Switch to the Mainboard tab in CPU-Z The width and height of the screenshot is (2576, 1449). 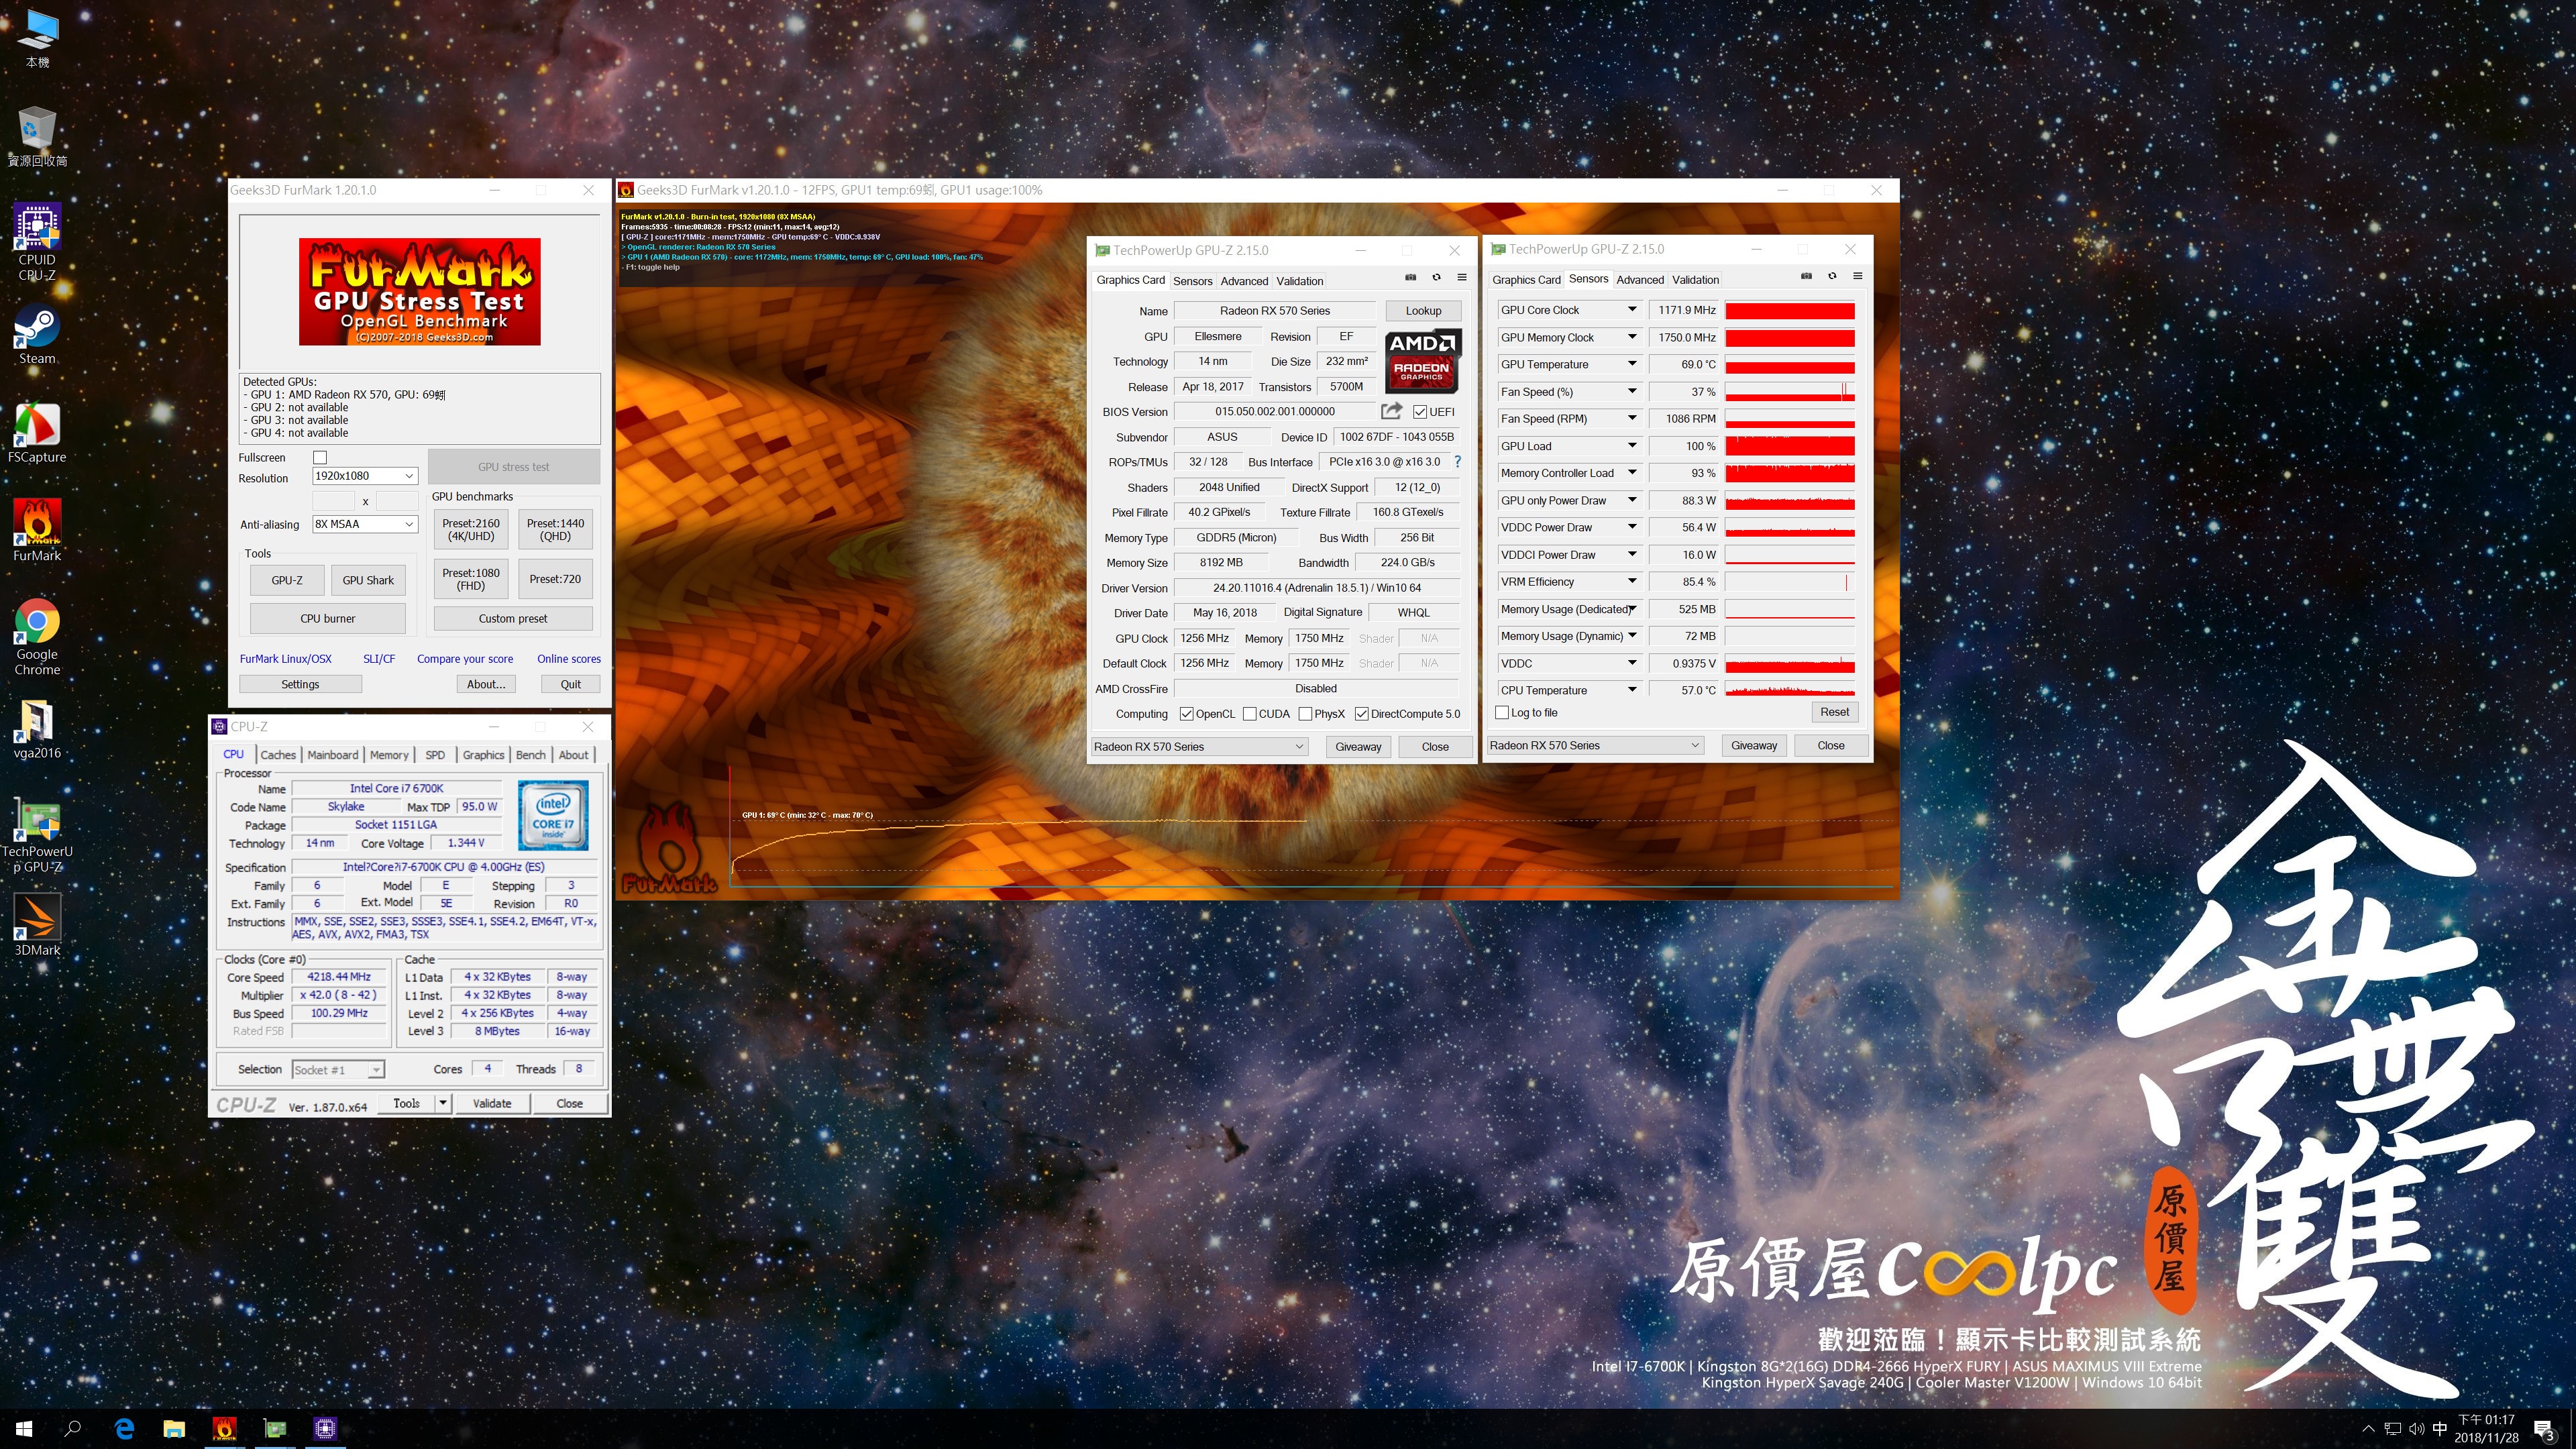tap(333, 755)
